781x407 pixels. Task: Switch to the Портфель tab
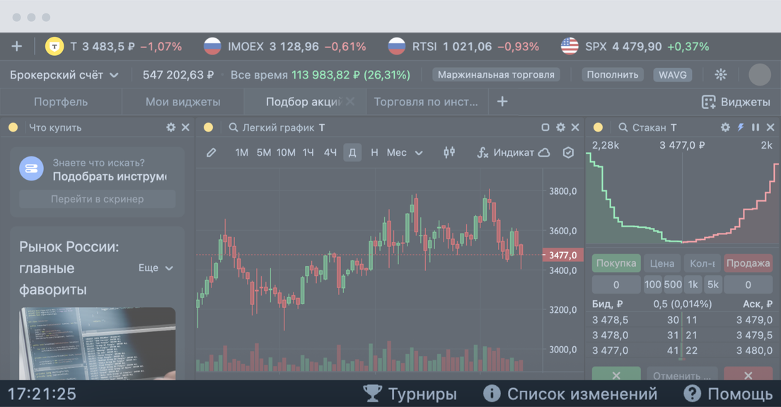pos(61,102)
